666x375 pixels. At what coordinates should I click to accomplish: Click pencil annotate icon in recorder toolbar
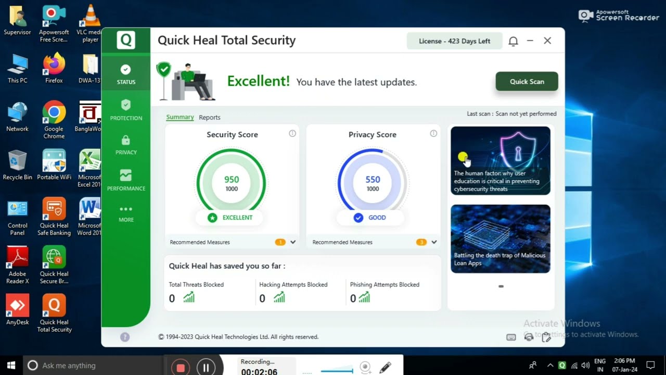385,368
